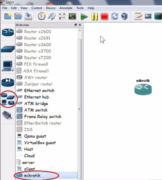Select Router c2691 in device list
Screen dimensions: 162x180
coord(47,38)
